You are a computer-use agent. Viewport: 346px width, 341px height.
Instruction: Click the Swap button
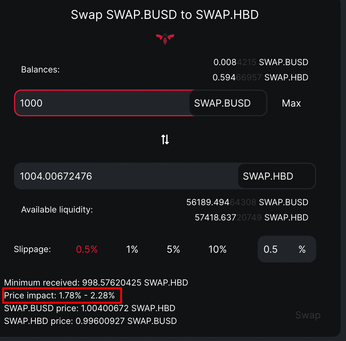[308, 315]
